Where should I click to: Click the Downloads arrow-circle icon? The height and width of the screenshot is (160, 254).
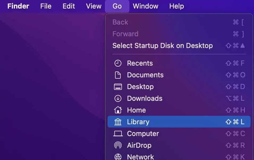point(118,98)
